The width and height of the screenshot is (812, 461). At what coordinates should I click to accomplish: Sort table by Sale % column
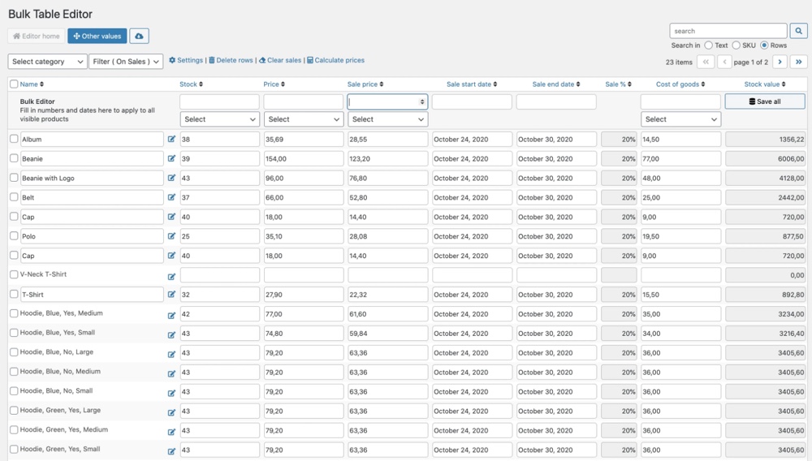[618, 84]
